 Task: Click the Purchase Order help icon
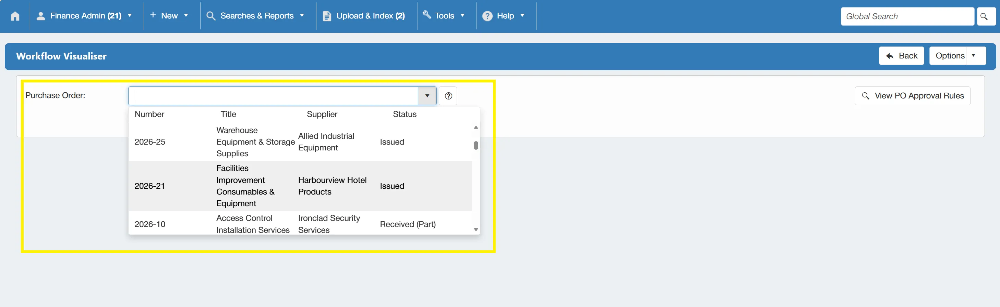coord(448,96)
